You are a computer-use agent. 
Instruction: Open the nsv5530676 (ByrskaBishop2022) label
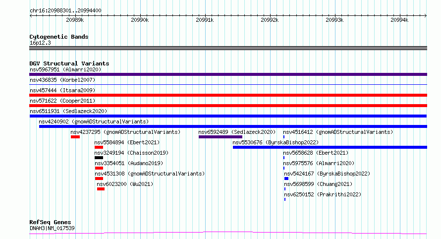276,142
